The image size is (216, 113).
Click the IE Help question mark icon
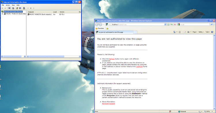pos(212,32)
